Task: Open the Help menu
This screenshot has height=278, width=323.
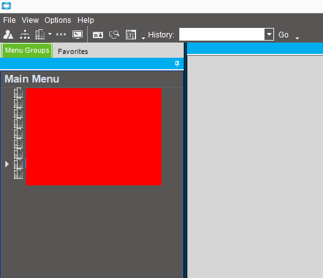Action: point(86,20)
